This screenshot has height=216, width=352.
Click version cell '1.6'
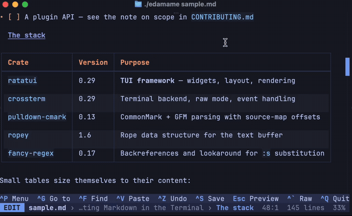tap(85, 135)
